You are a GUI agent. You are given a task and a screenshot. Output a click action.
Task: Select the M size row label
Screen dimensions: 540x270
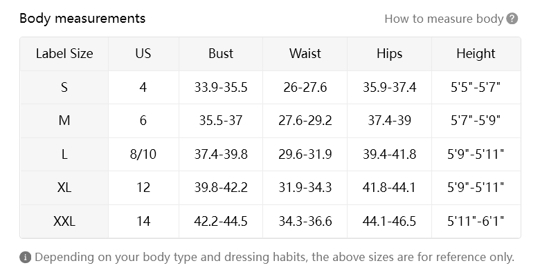[x=64, y=121]
